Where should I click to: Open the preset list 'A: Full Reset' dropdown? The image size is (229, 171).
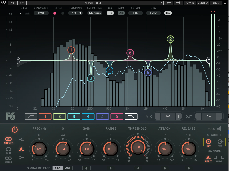95,3
